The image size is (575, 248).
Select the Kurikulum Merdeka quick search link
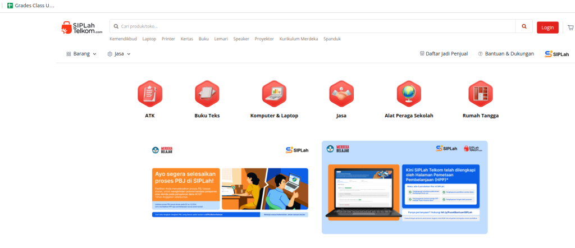(299, 39)
